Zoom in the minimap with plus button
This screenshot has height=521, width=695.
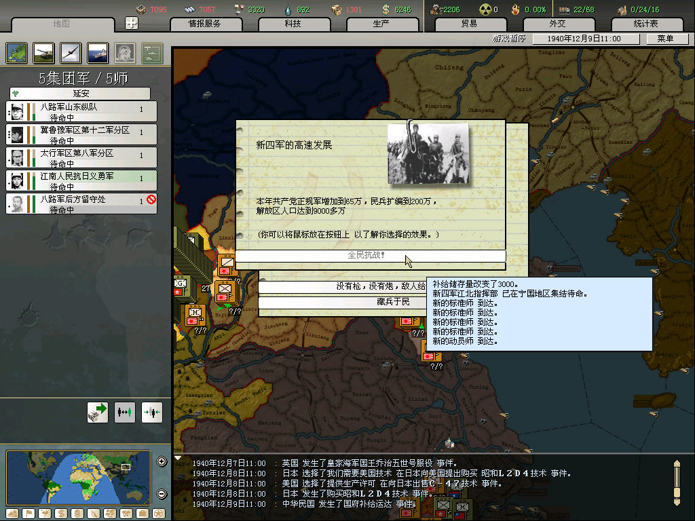click(162, 462)
